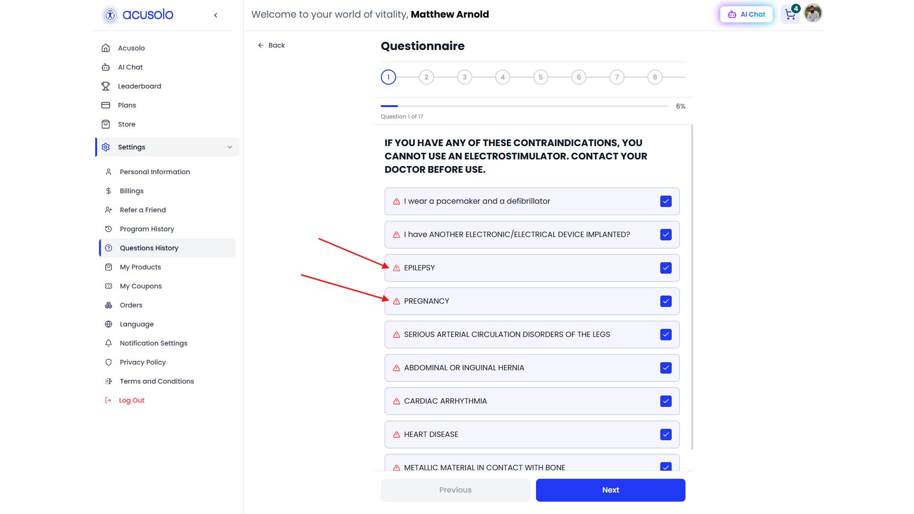
Task: Click the questionnaire progress bar
Action: 525,106
